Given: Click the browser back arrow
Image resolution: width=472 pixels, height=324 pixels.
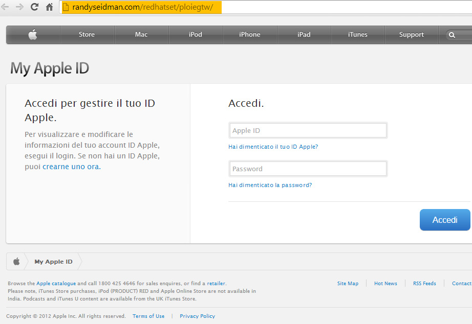Looking at the screenshot, I should pyautogui.click(x=5, y=7).
